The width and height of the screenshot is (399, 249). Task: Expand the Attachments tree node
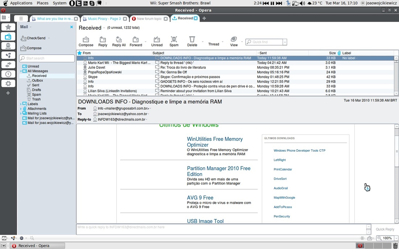(x=21, y=109)
